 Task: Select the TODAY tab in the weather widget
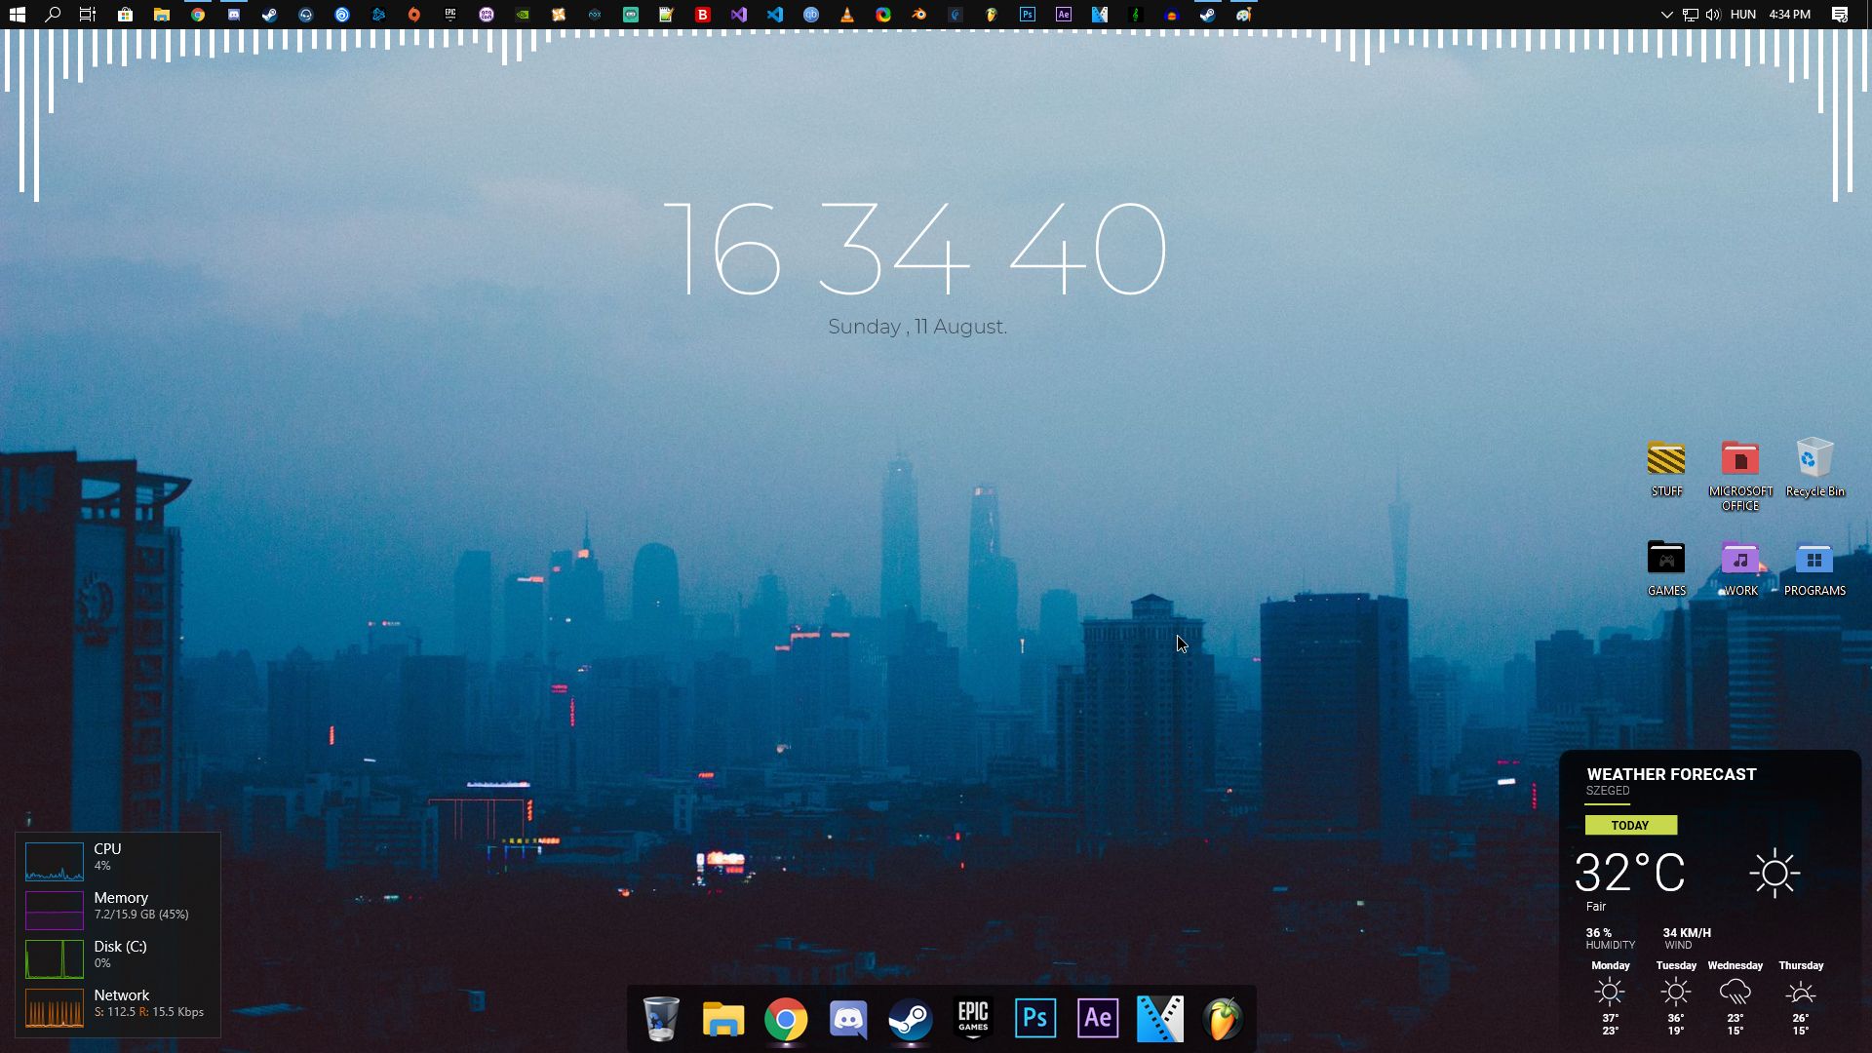tap(1631, 825)
